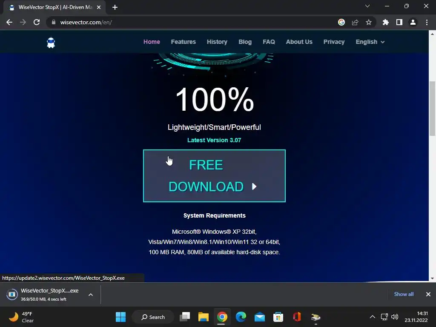Click the FREE DOWNLOAD button

(214, 176)
